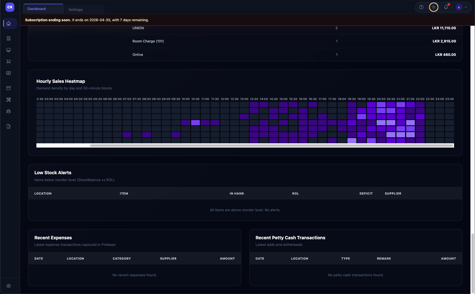
Task: Click the highlighted heatmap cell under 13:00
Action: tap(244, 117)
